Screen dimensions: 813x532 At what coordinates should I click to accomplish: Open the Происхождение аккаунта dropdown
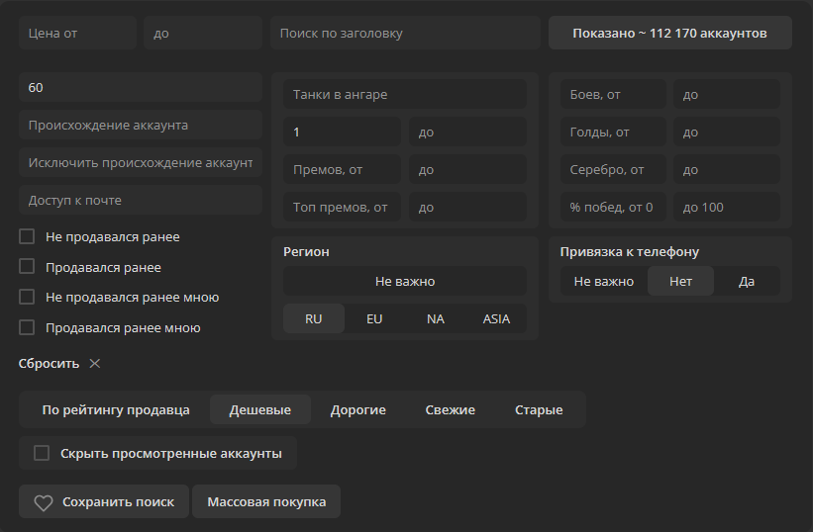(140, 126)
